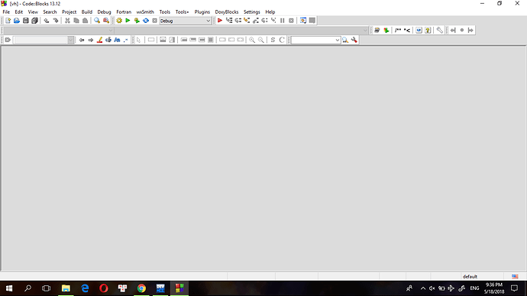Toggle the C comment button

pos(282,40)
